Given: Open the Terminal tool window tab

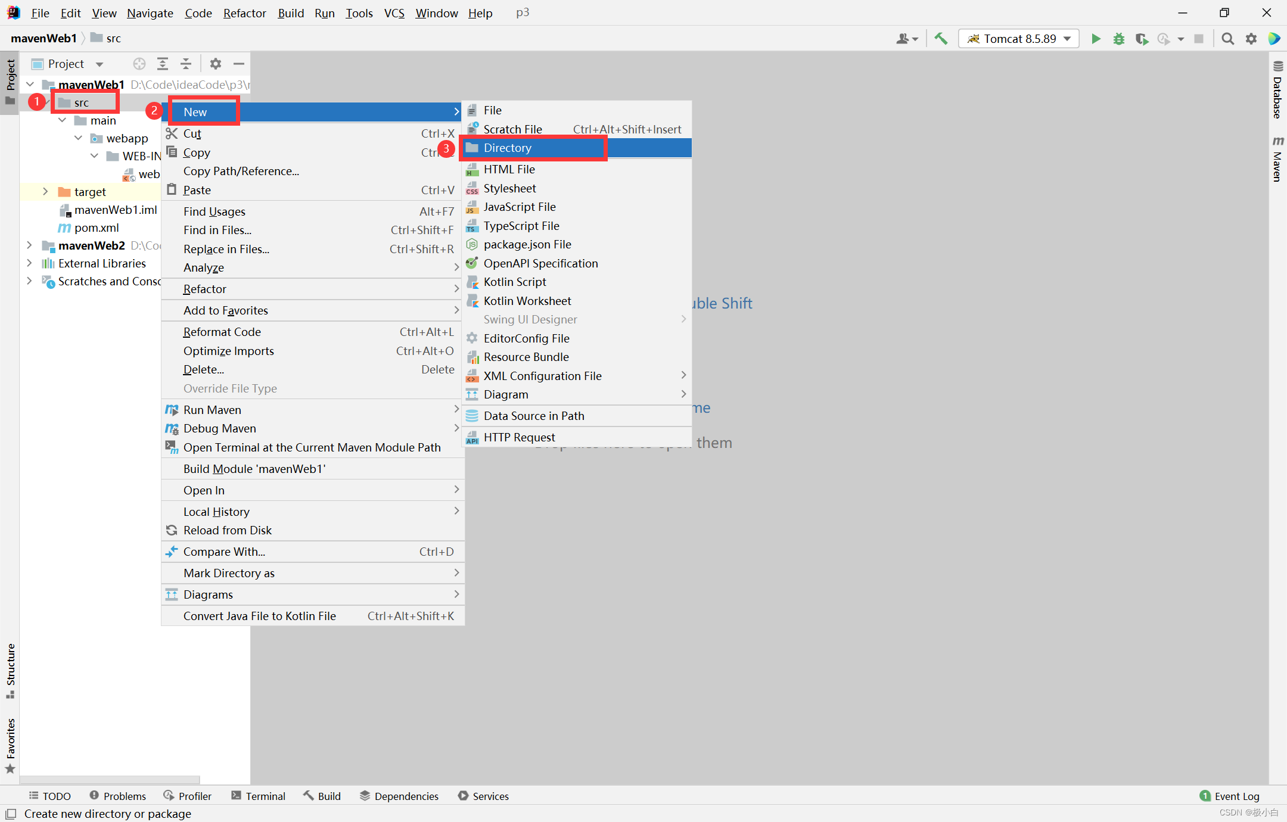Looking at the screenshot, I should point(258,796).
